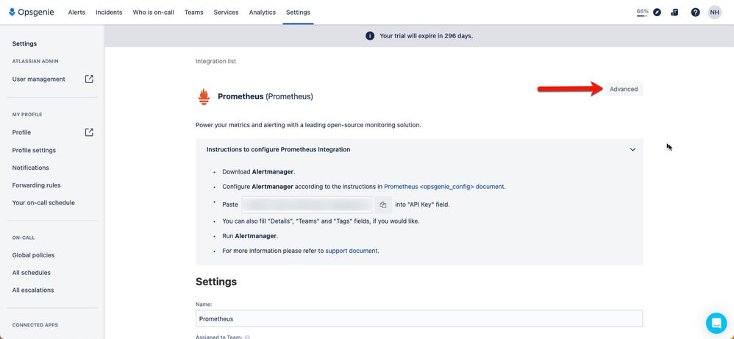Screen dimensions: 734x339
Task: Open the what's new notes icon
Action: click(674, 13)
